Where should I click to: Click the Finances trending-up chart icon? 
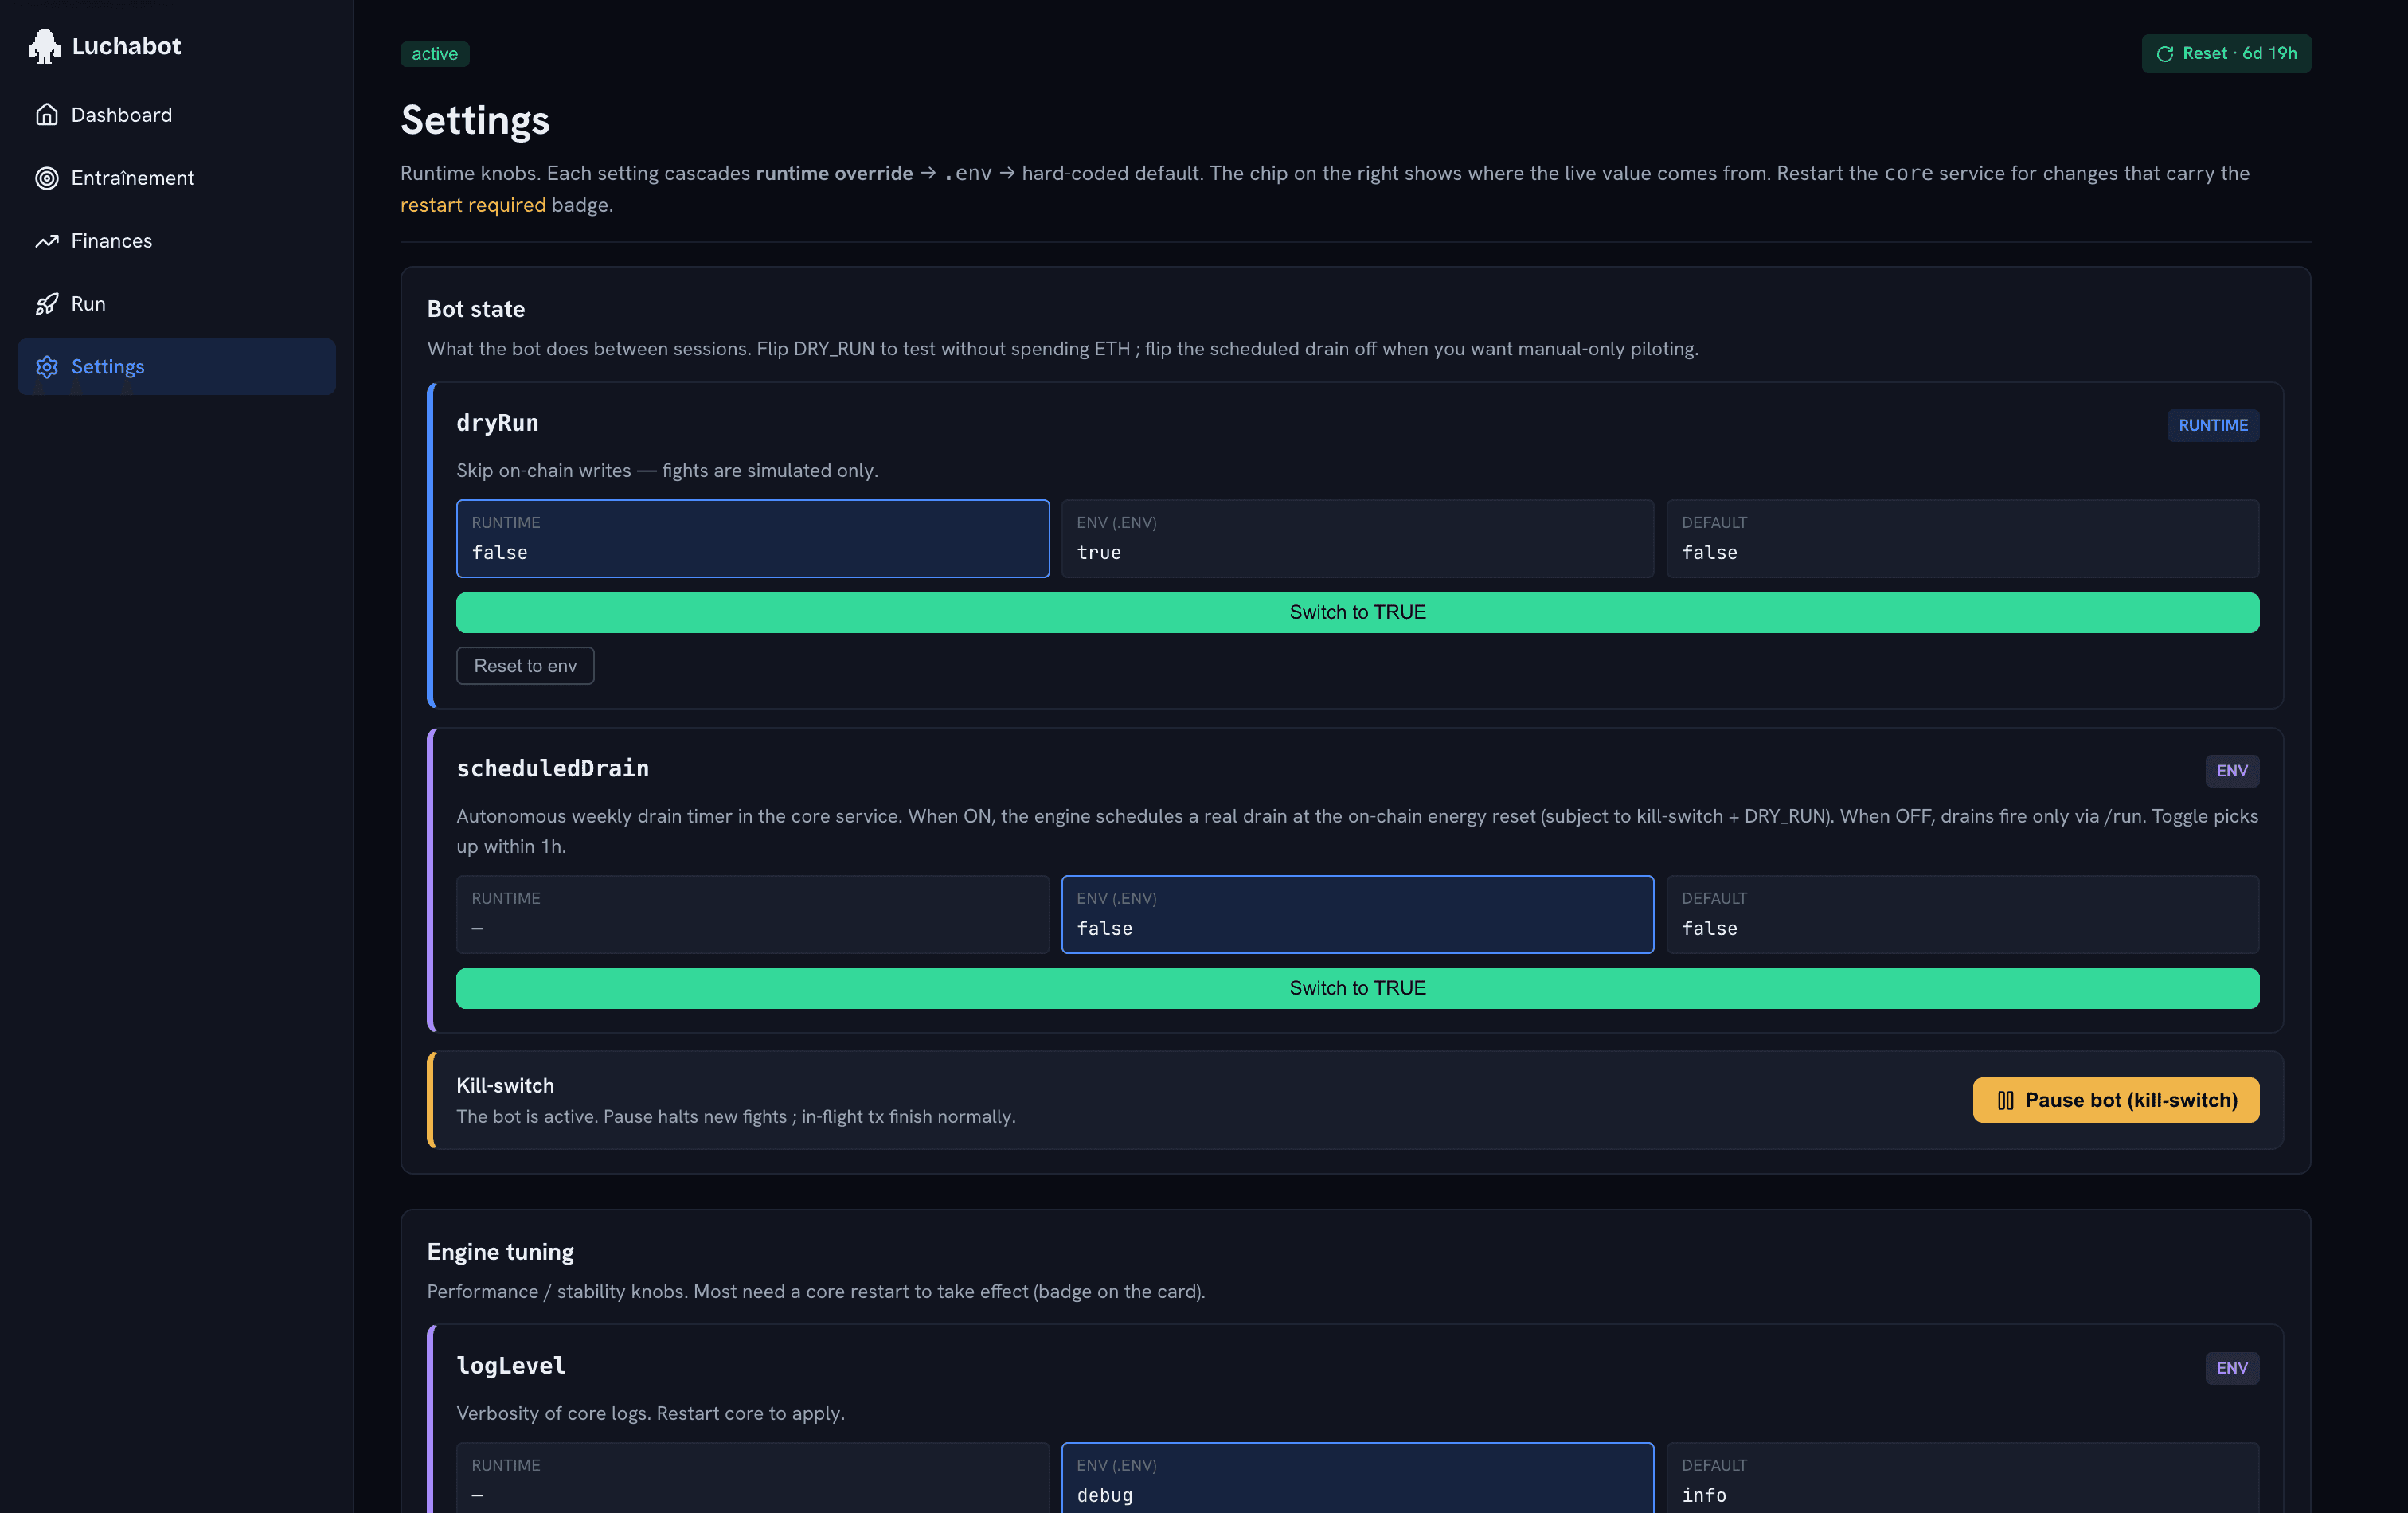coord(46,241)
